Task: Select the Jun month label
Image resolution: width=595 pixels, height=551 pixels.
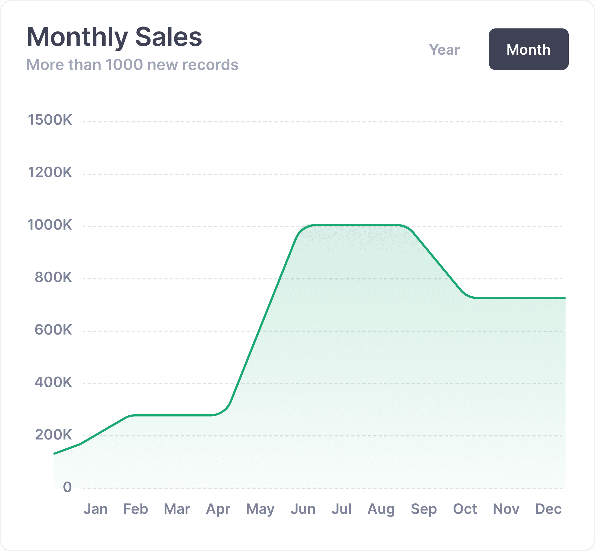Action: 303,509
